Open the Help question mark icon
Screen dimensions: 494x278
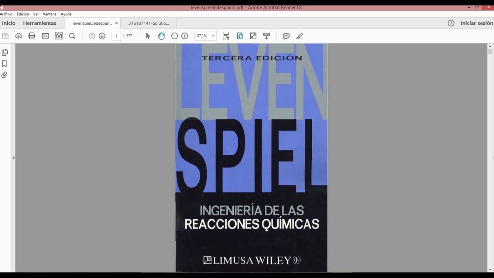pos(451,23)
